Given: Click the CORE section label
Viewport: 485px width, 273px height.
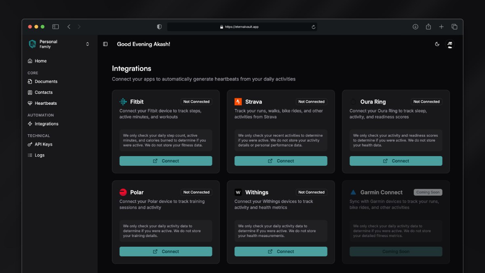Looking at the screenshot, I should [x=33, y=73].
